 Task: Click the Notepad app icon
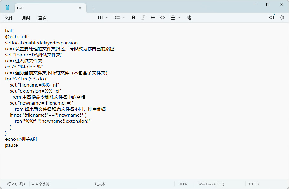point(8,8)
